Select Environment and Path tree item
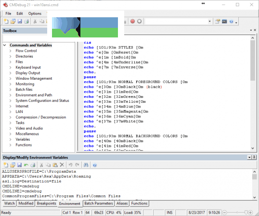The image size is (259, 216). [x=34, y=95]
